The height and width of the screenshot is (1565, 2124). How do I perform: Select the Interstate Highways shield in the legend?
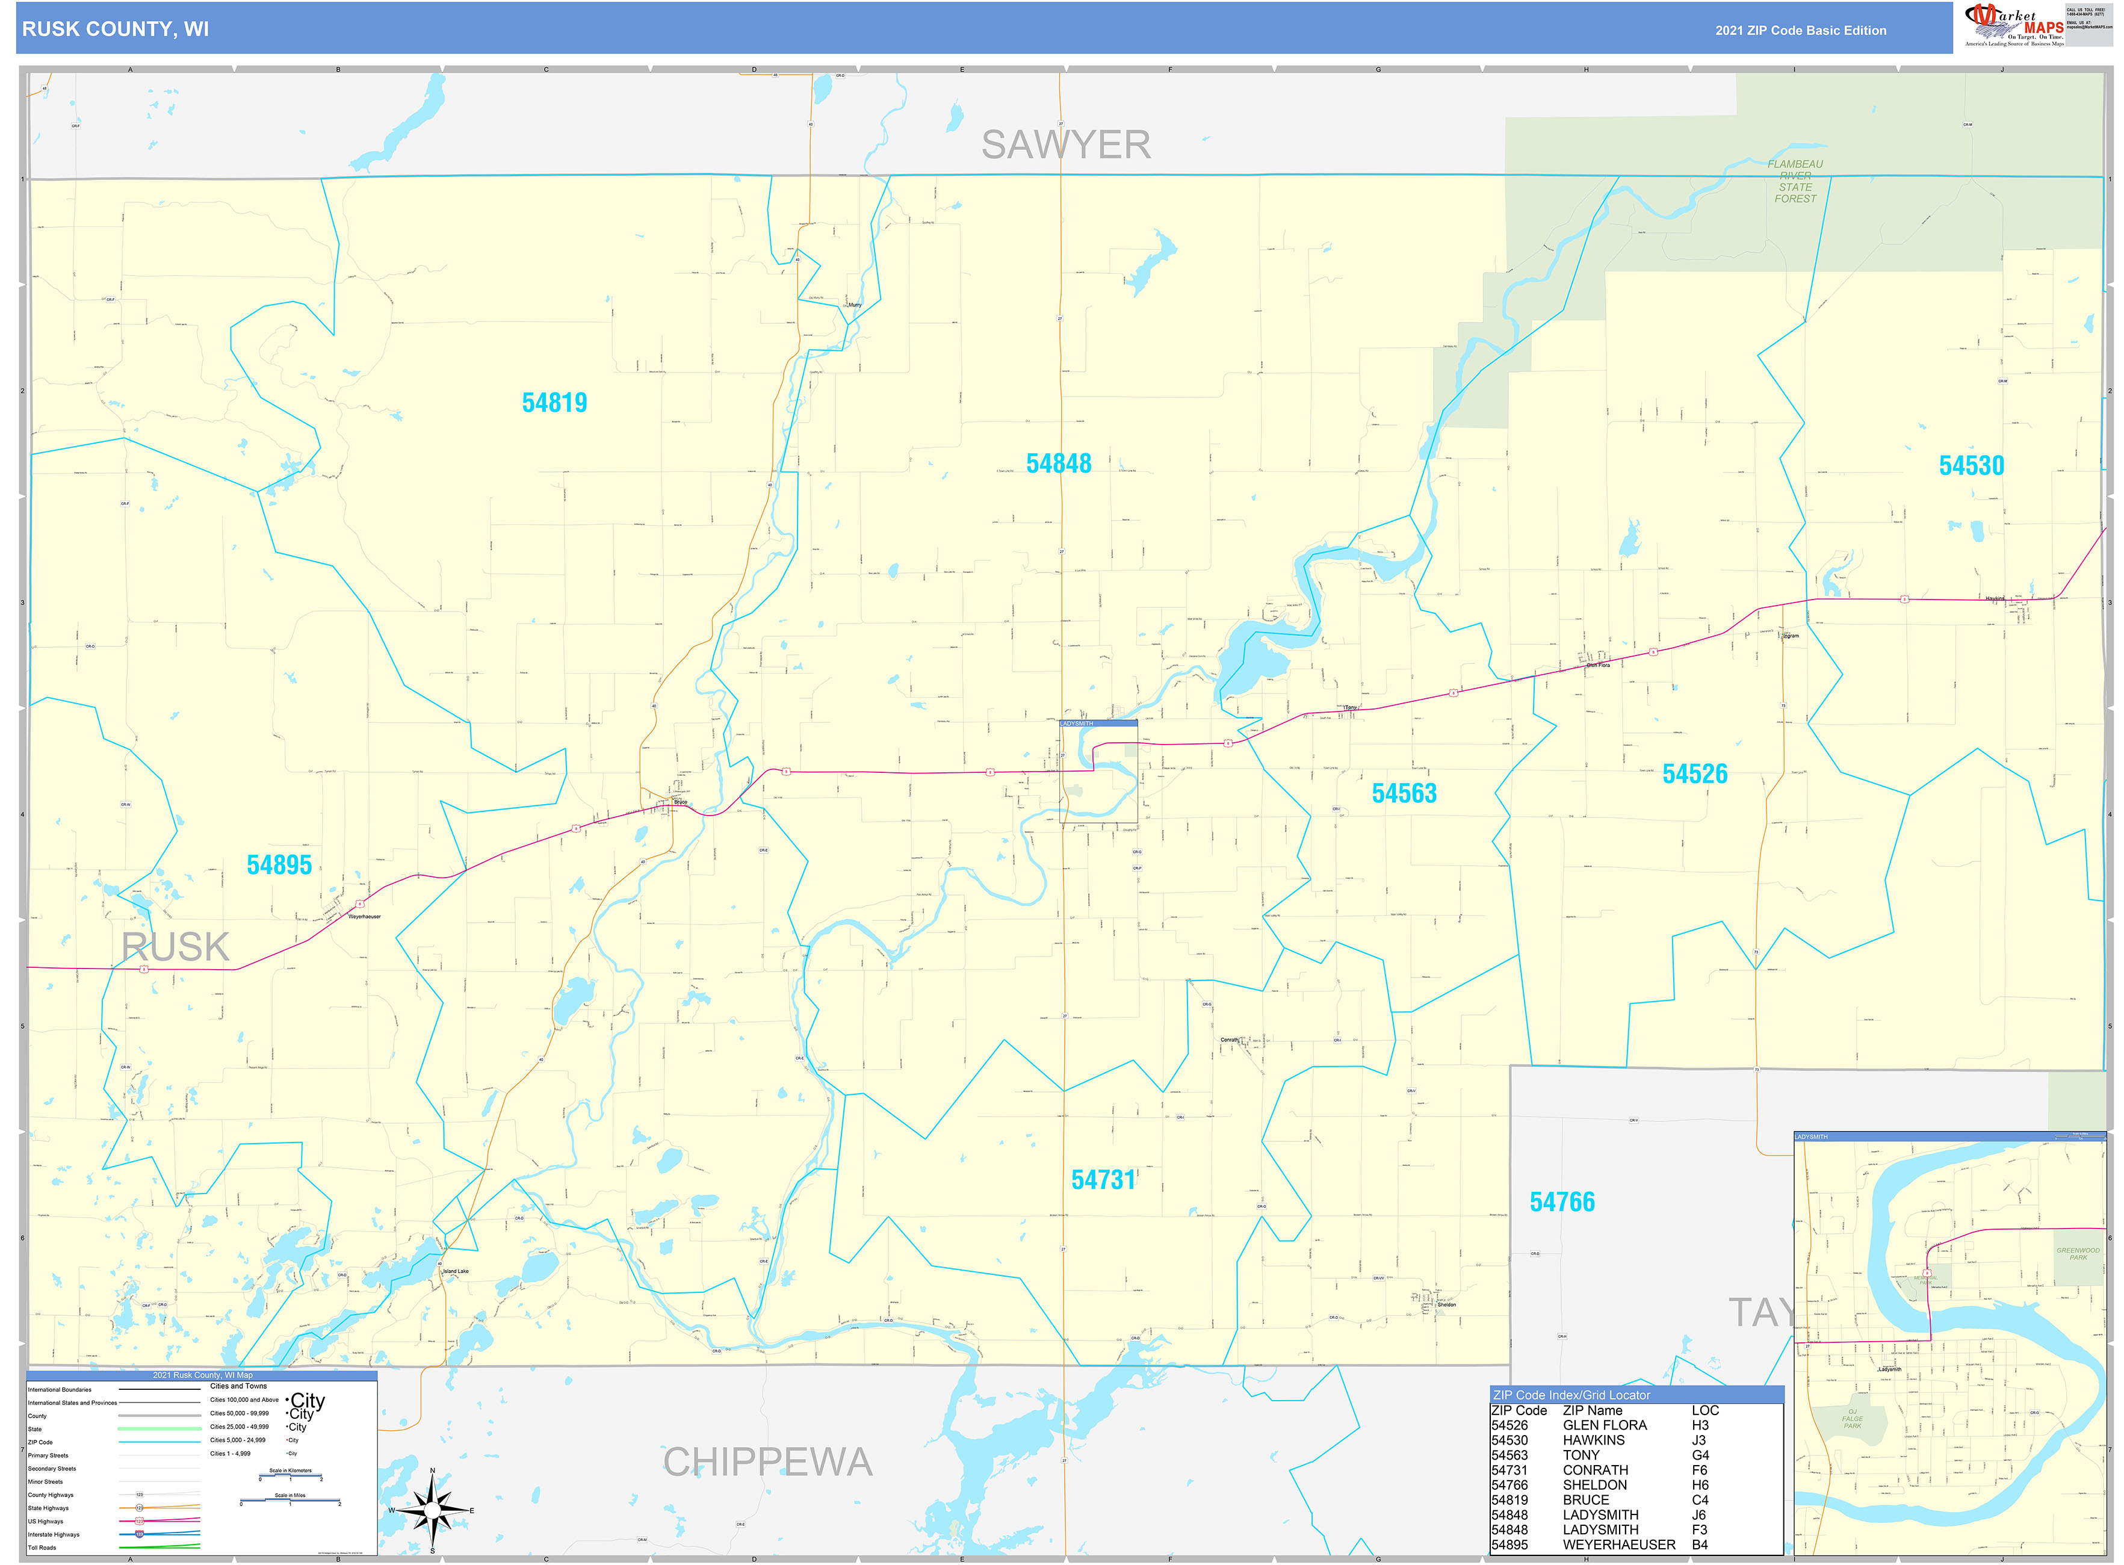(139, 1534)
